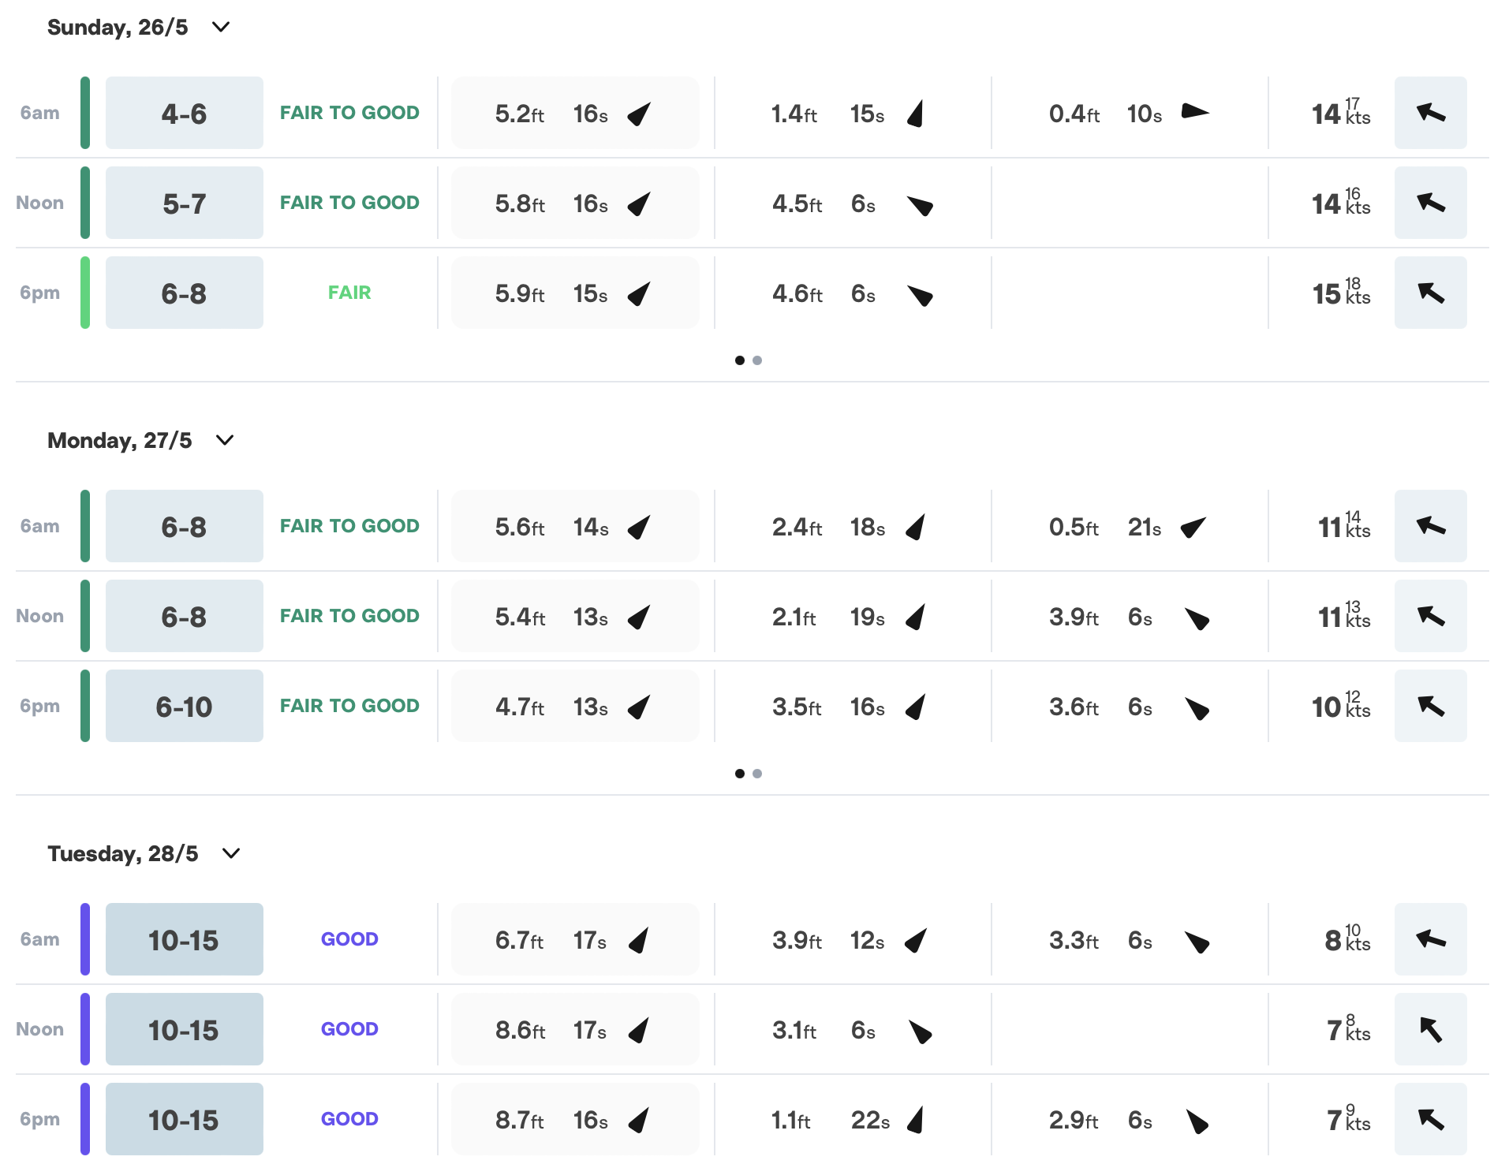Viewport: 1494px width, 1164px height.
Task: Click the wind arrow for Tuesday Noon
Action: click(1429, 1029)
